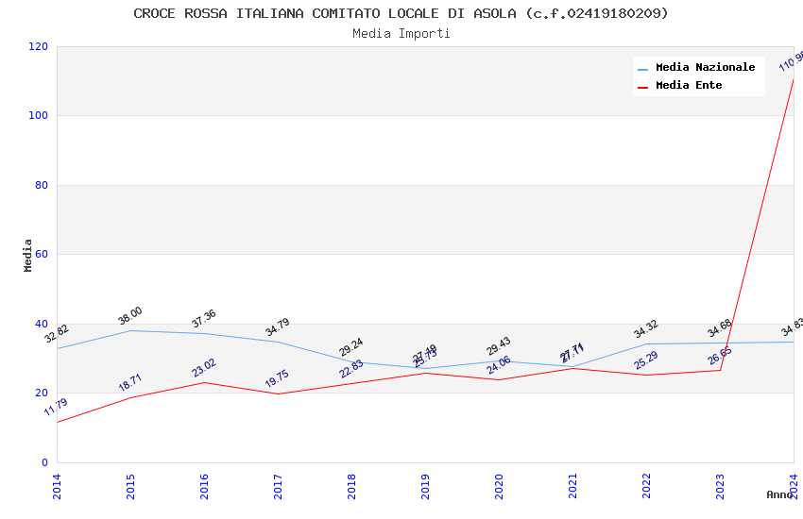Click the data label 34.68
The height and width of the screenshot is (519, 803).
coord(720,328)
